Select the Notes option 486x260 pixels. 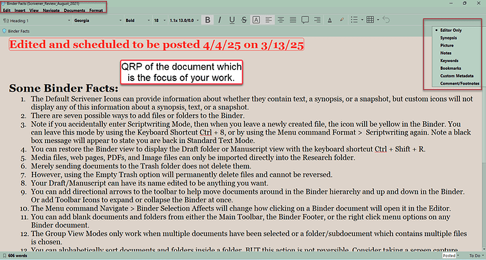(446, 53)
